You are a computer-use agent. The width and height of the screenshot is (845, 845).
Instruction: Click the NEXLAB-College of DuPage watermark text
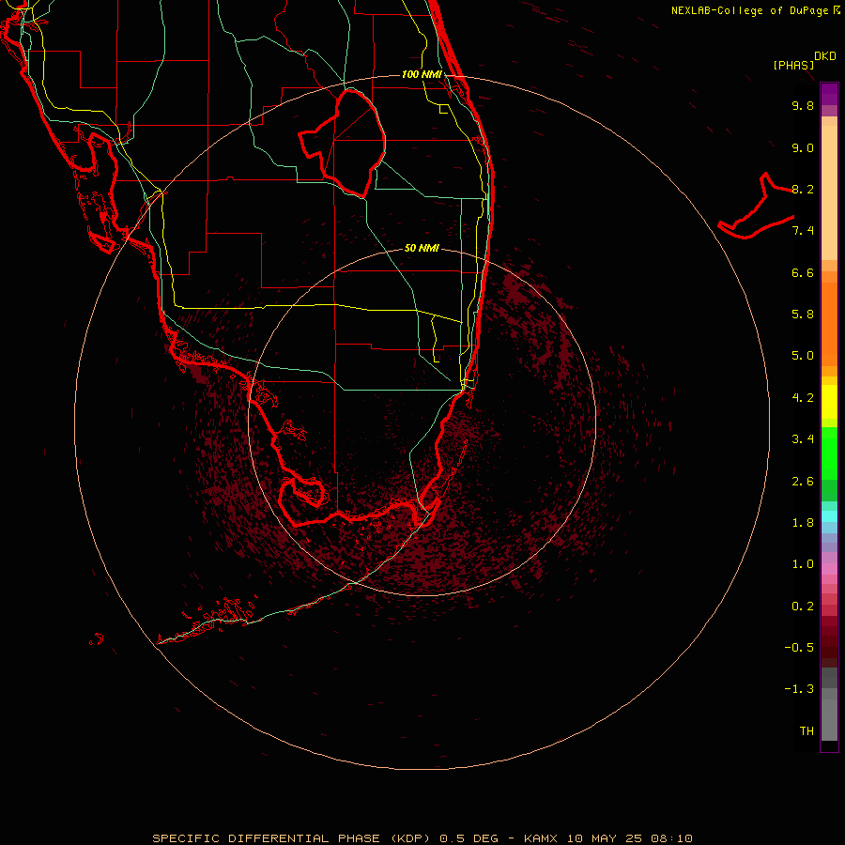(x=755, y=10)
